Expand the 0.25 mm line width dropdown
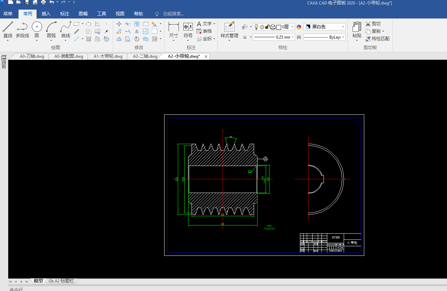The width and height of the screenshot is (447, 291). click(x=293, y=37)
